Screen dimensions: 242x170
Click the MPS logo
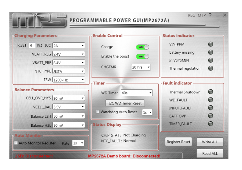coord(39,20)
